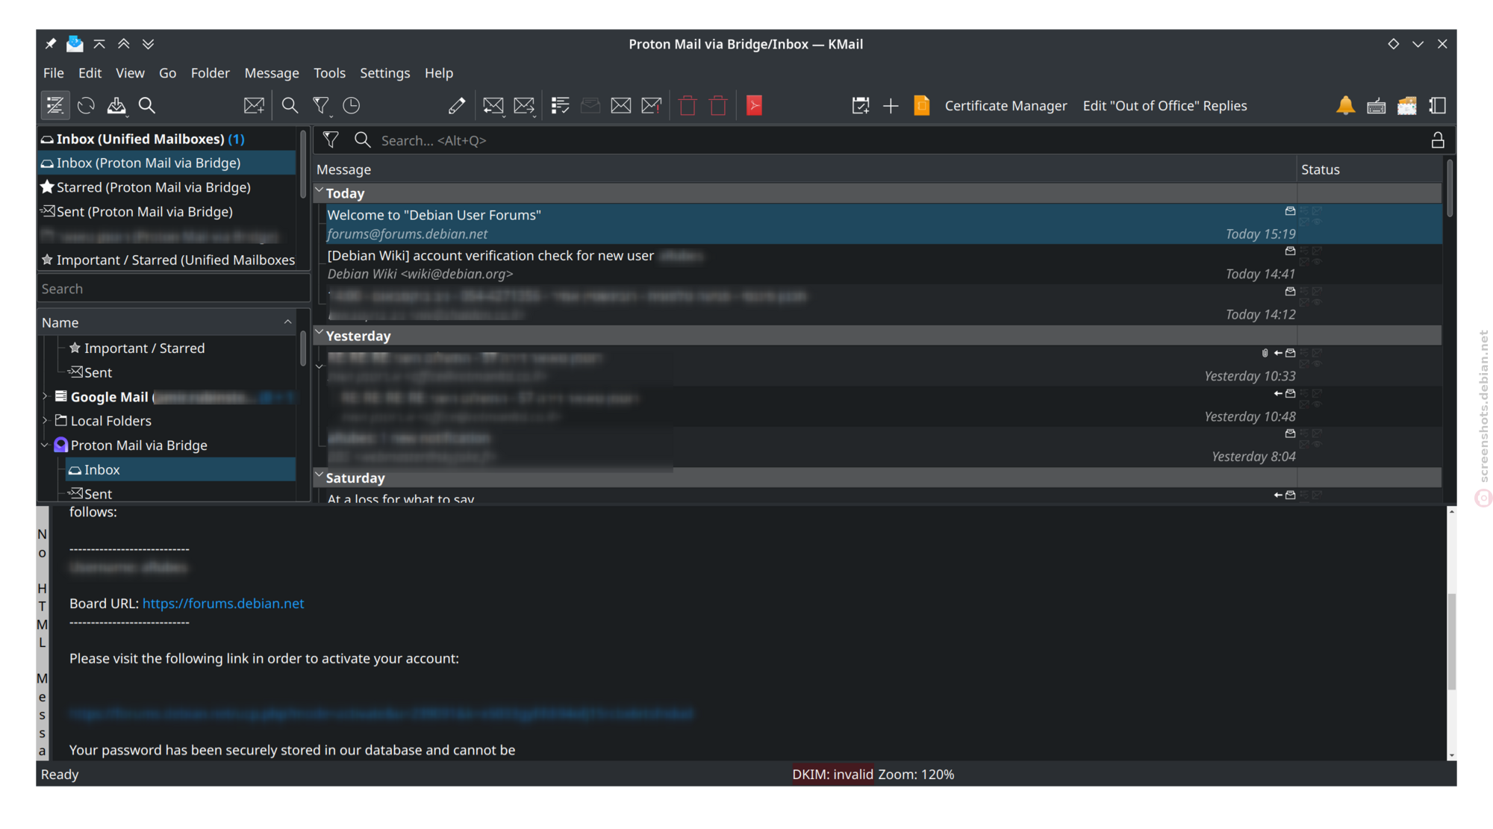Open the forums.debian.net Board URL link
Image resolution: width=1493 pixels, height=829 pixels.
(x=223, y=603)
